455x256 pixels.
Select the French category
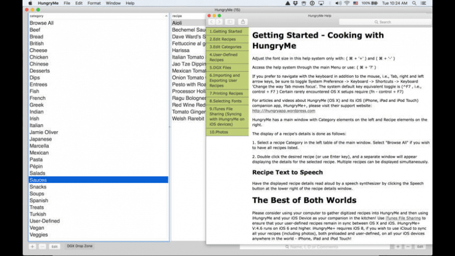(x=98, y=98)
